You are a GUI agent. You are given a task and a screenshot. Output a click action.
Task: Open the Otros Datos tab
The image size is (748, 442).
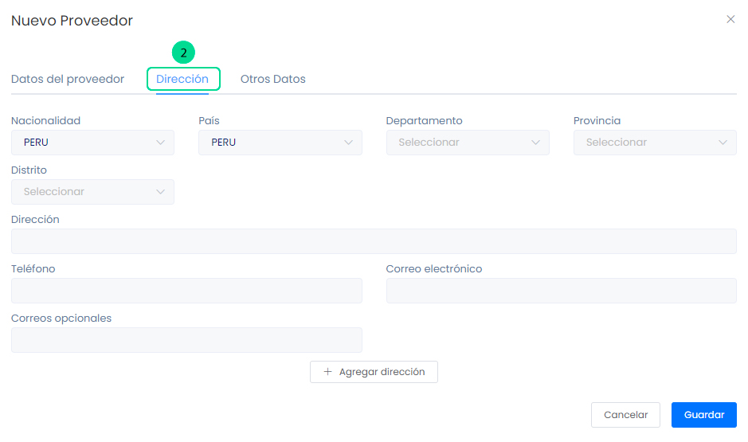[x=272, y=79]
